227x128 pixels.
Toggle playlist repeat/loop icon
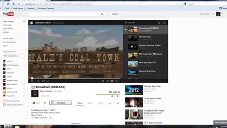click(159, 23)
